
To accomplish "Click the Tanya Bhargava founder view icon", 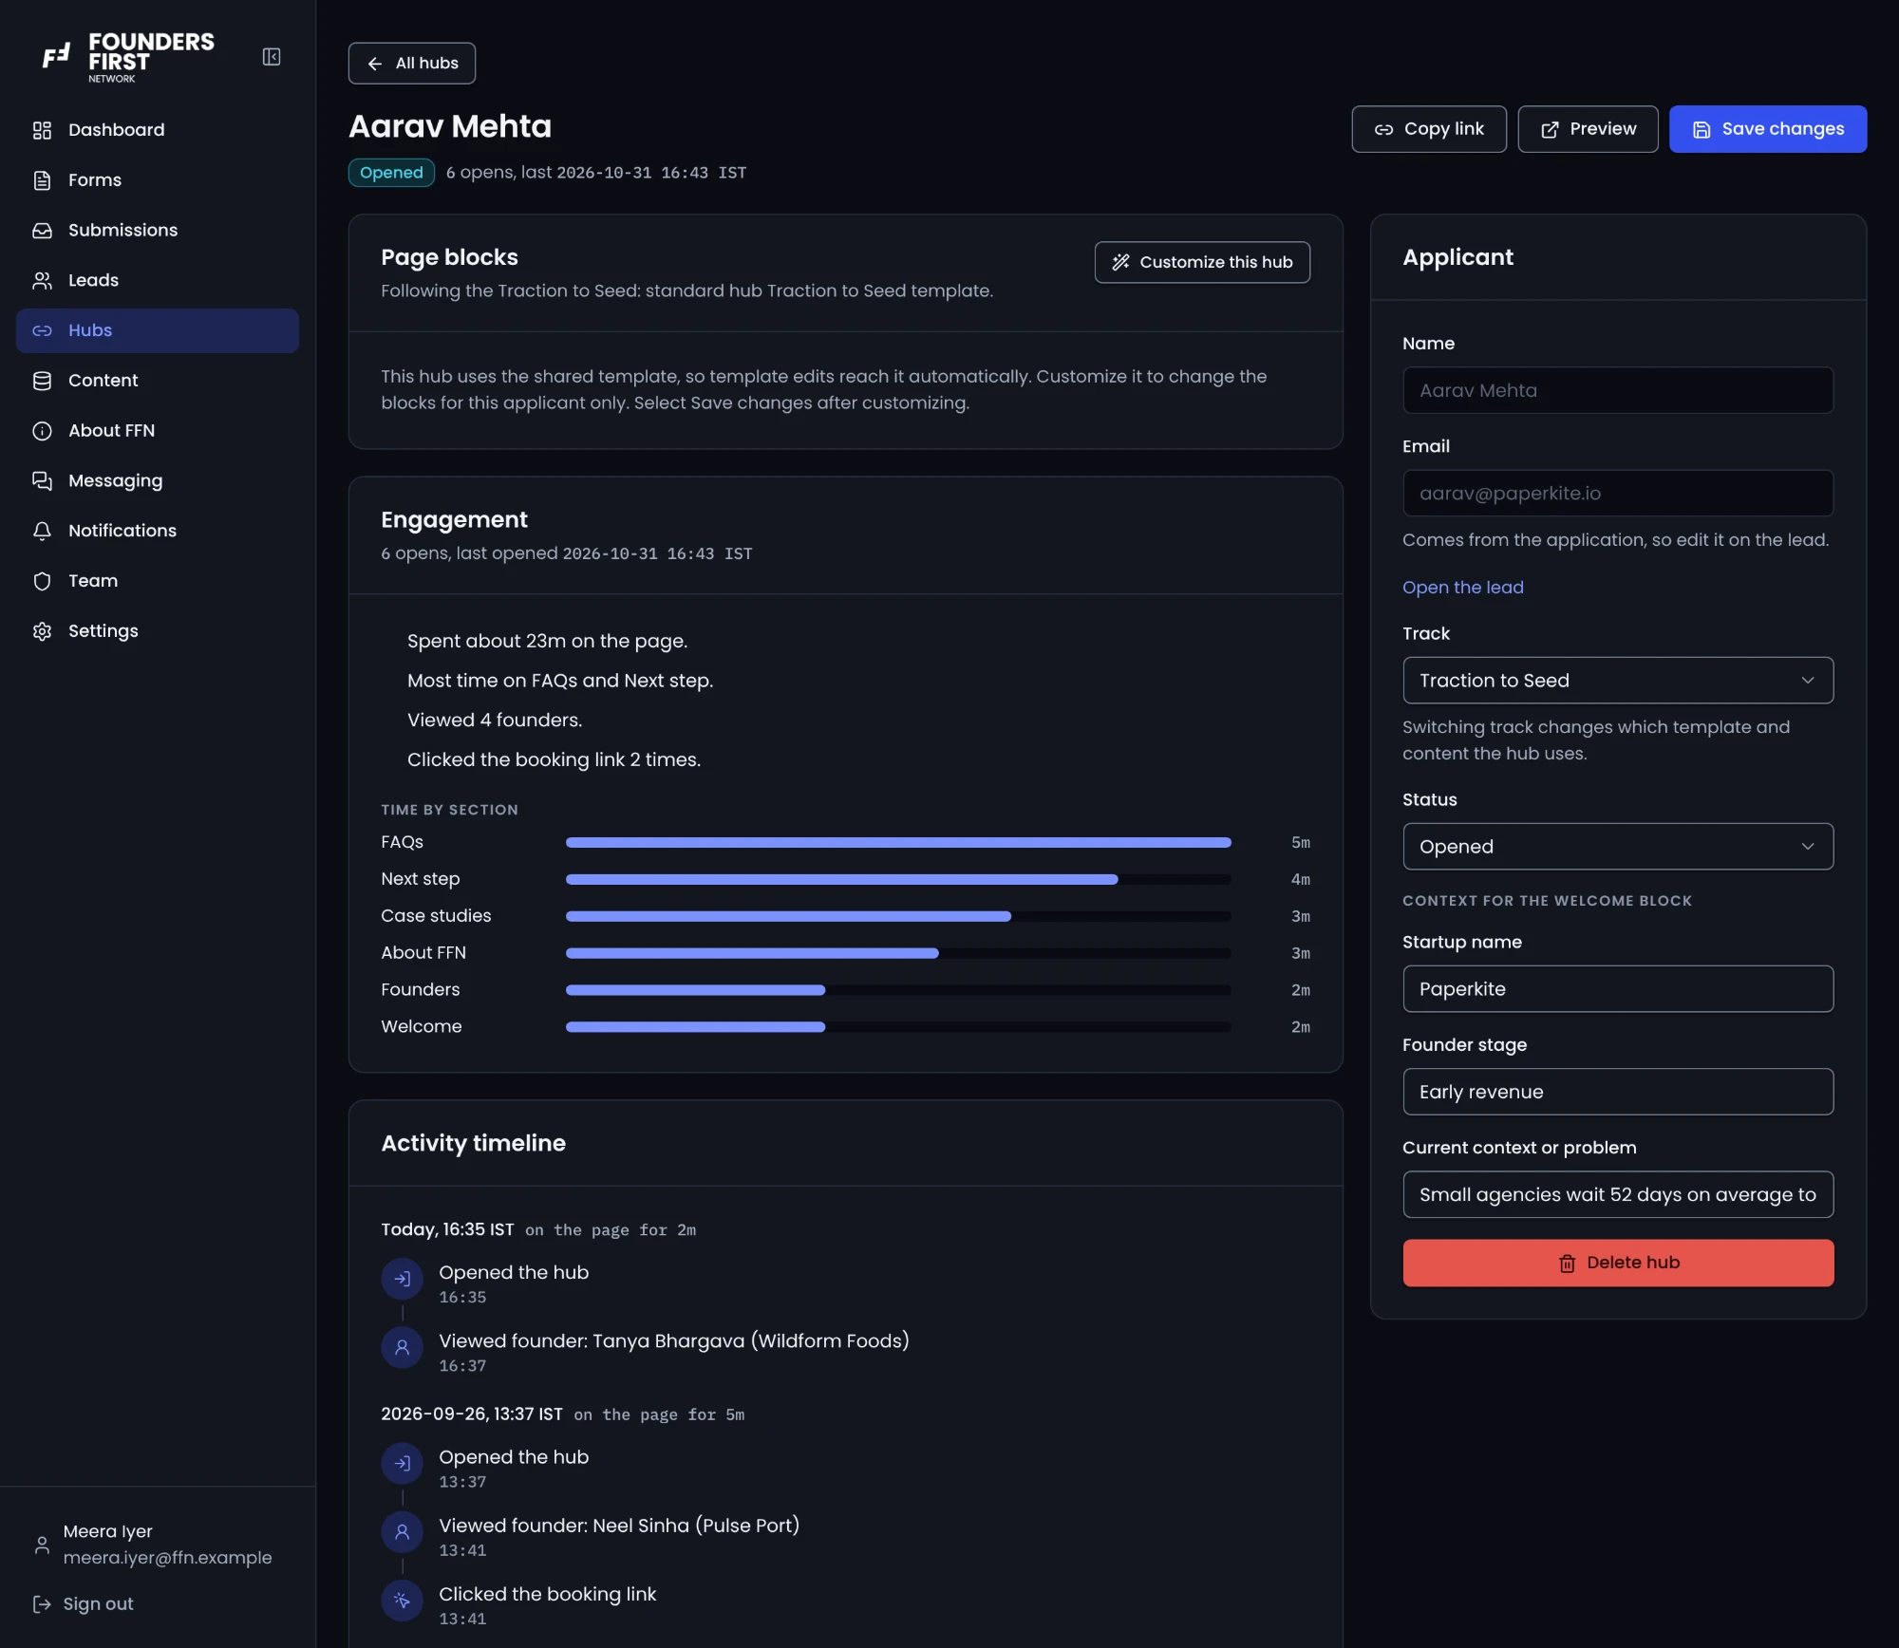I will [402, 1347].
